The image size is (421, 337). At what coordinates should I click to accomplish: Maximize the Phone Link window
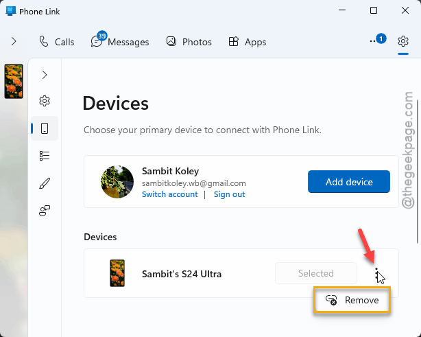[374, 10]
